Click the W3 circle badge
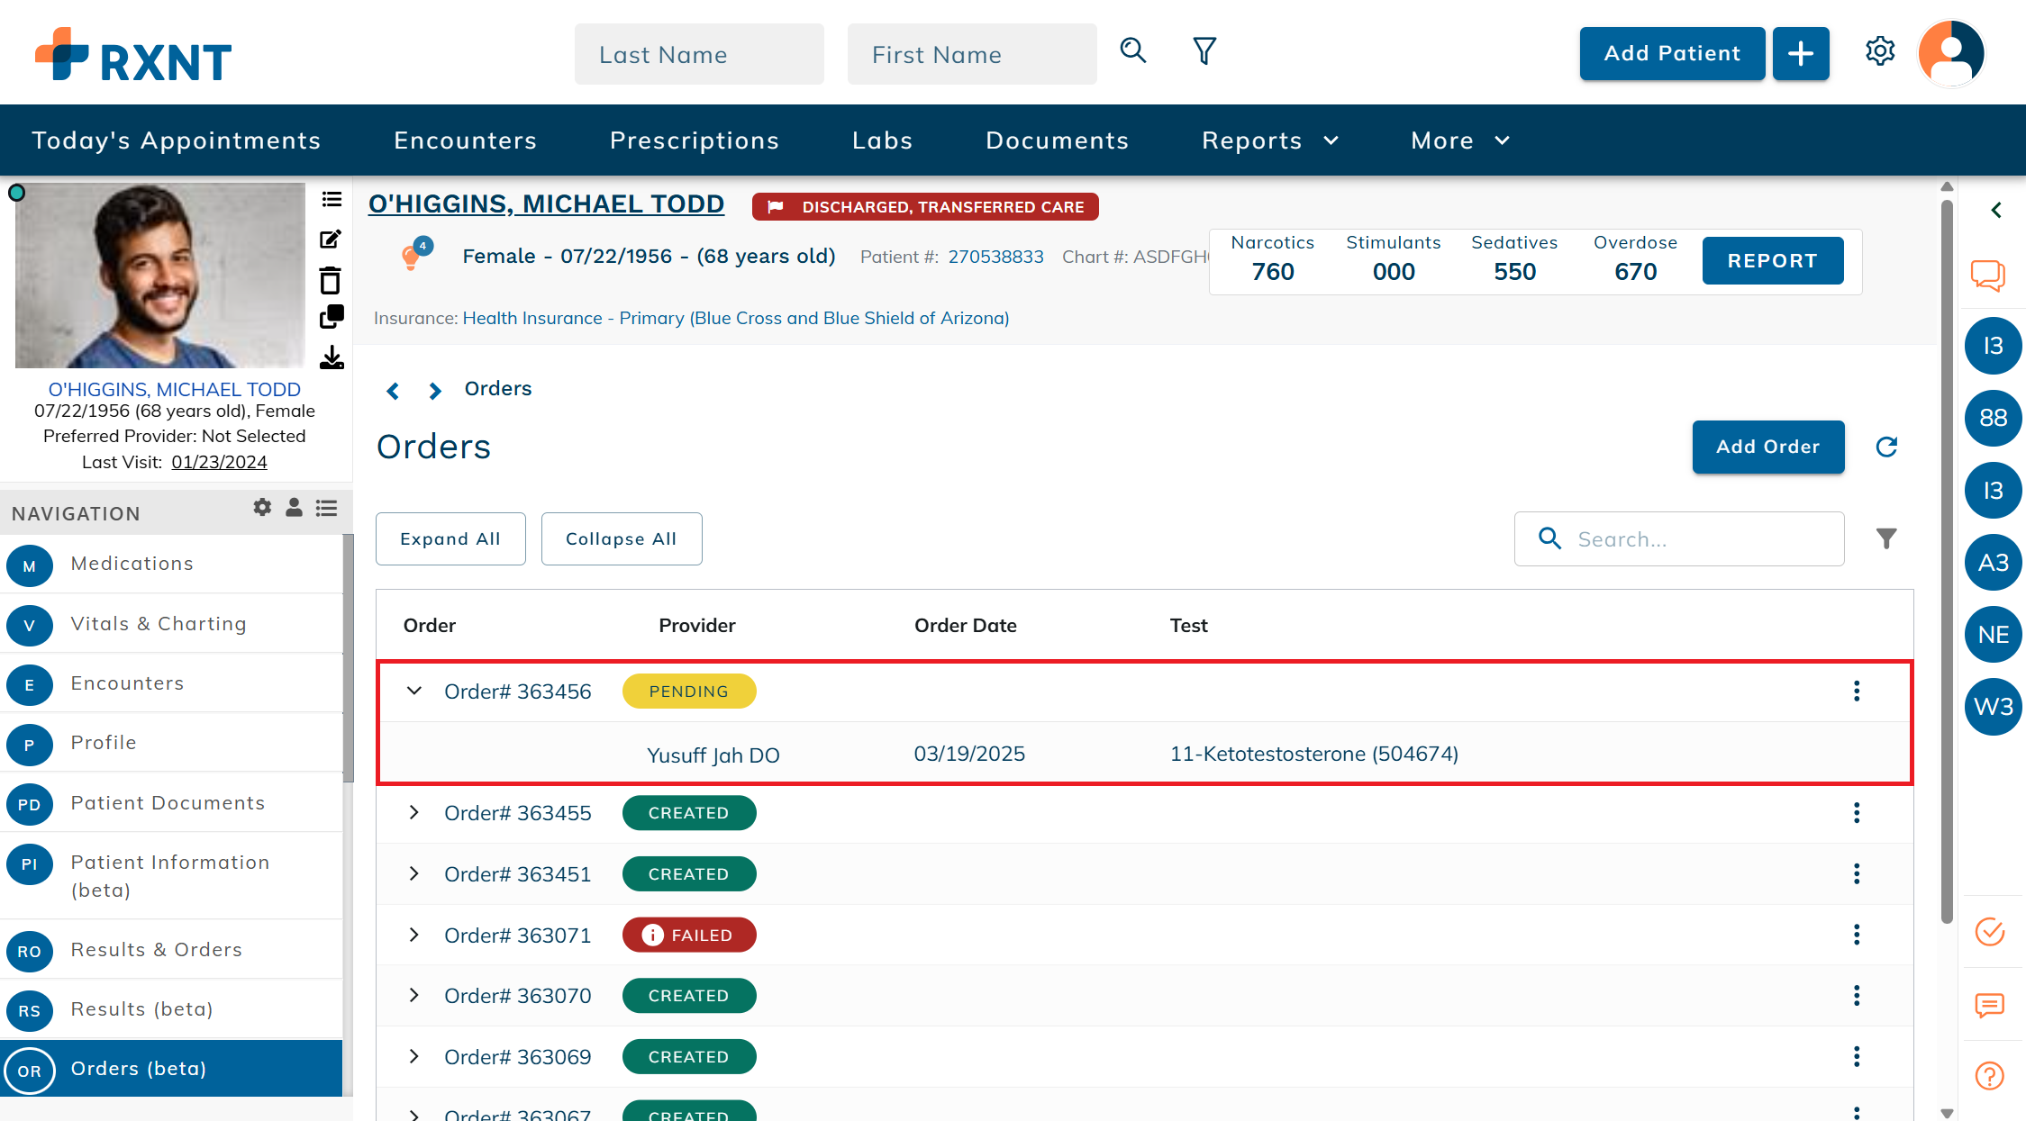The image size is (2026, 1121). point(1994,707)
